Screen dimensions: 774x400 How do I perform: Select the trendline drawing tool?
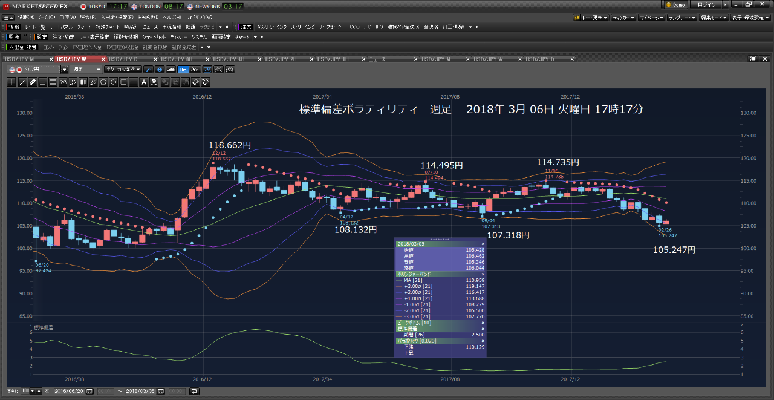(22, 82)
